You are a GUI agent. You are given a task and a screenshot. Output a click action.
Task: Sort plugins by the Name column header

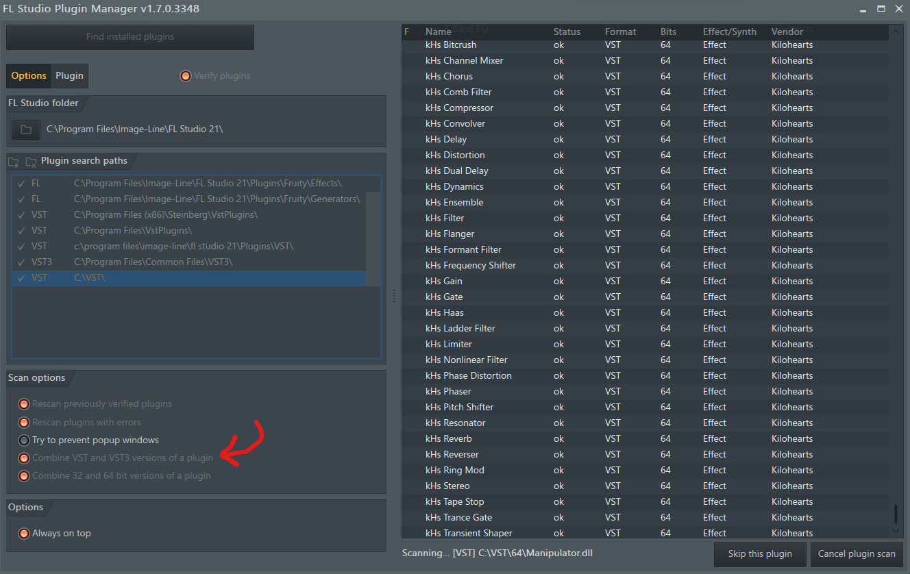pos(439,31)
